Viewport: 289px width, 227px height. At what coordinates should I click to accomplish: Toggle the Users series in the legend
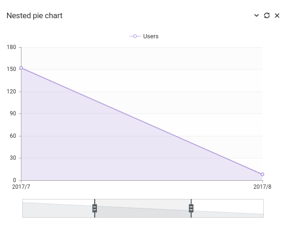click(144, 36)
